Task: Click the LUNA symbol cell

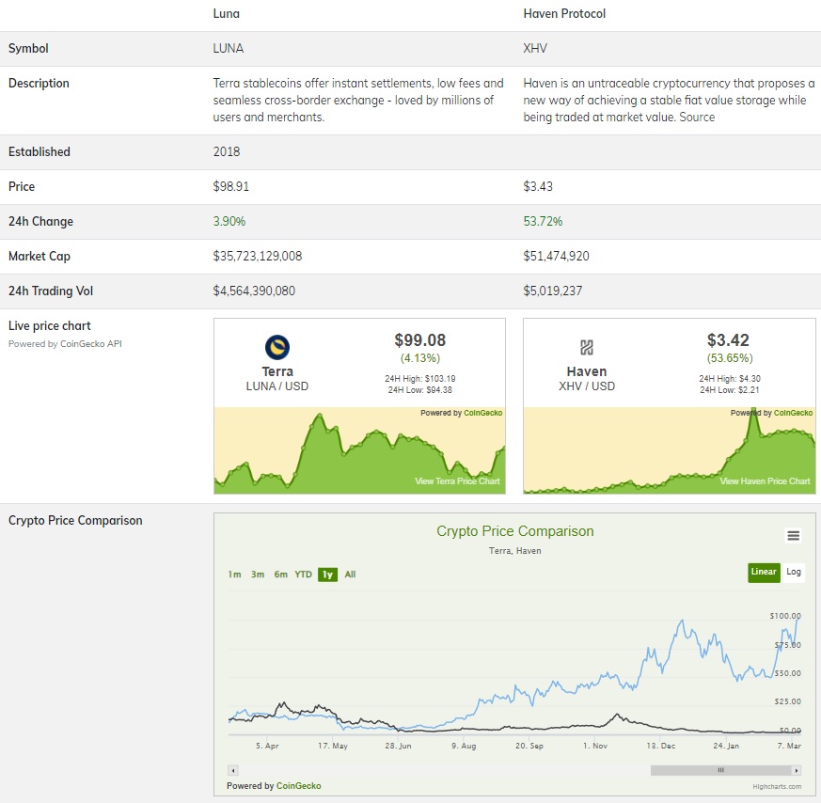Action: click(229, 48)
